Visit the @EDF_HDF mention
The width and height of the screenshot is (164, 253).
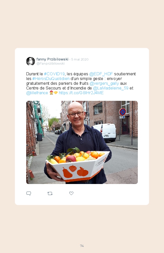[101, 74]
